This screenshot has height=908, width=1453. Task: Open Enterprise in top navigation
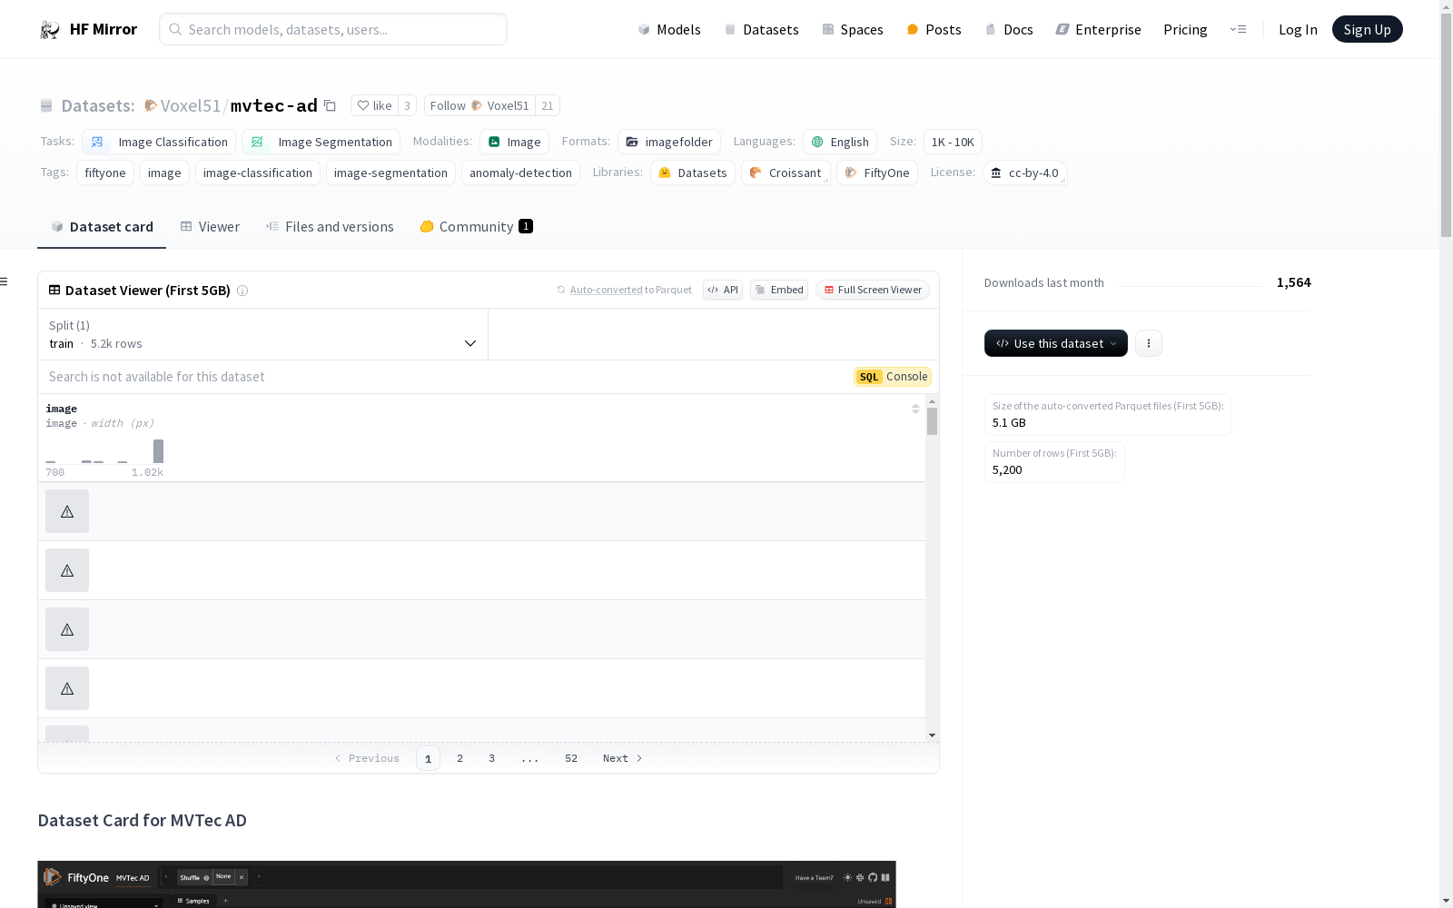[x=1098, y=30]
